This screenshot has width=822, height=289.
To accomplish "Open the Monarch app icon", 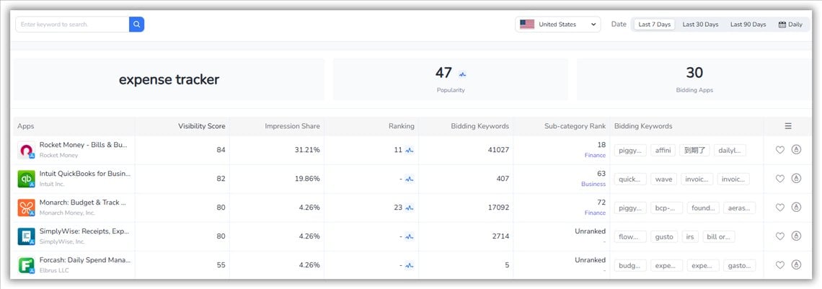I will [x=26, y=208].
